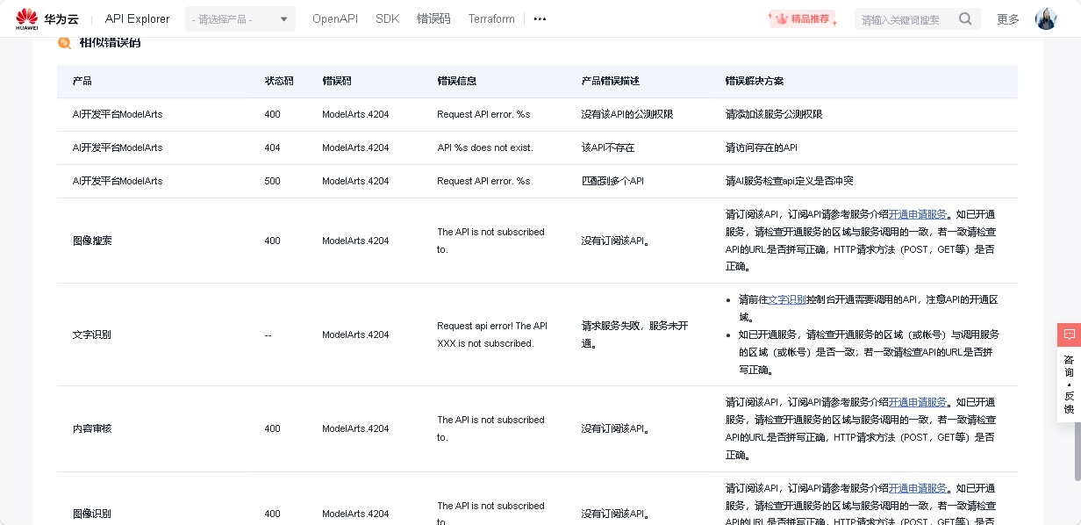Click the 精品推荐 promotion badge
Image resolution: width=1081 pixels, height=525 pixels.
click(x=802, y=18)
